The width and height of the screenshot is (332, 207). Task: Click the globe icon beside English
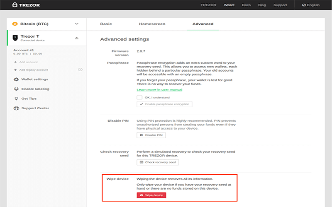pyautogui.click(x=304, y=5)
